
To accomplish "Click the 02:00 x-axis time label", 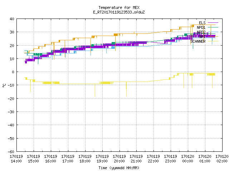I will pyautogui.click(x=222, y=161).
